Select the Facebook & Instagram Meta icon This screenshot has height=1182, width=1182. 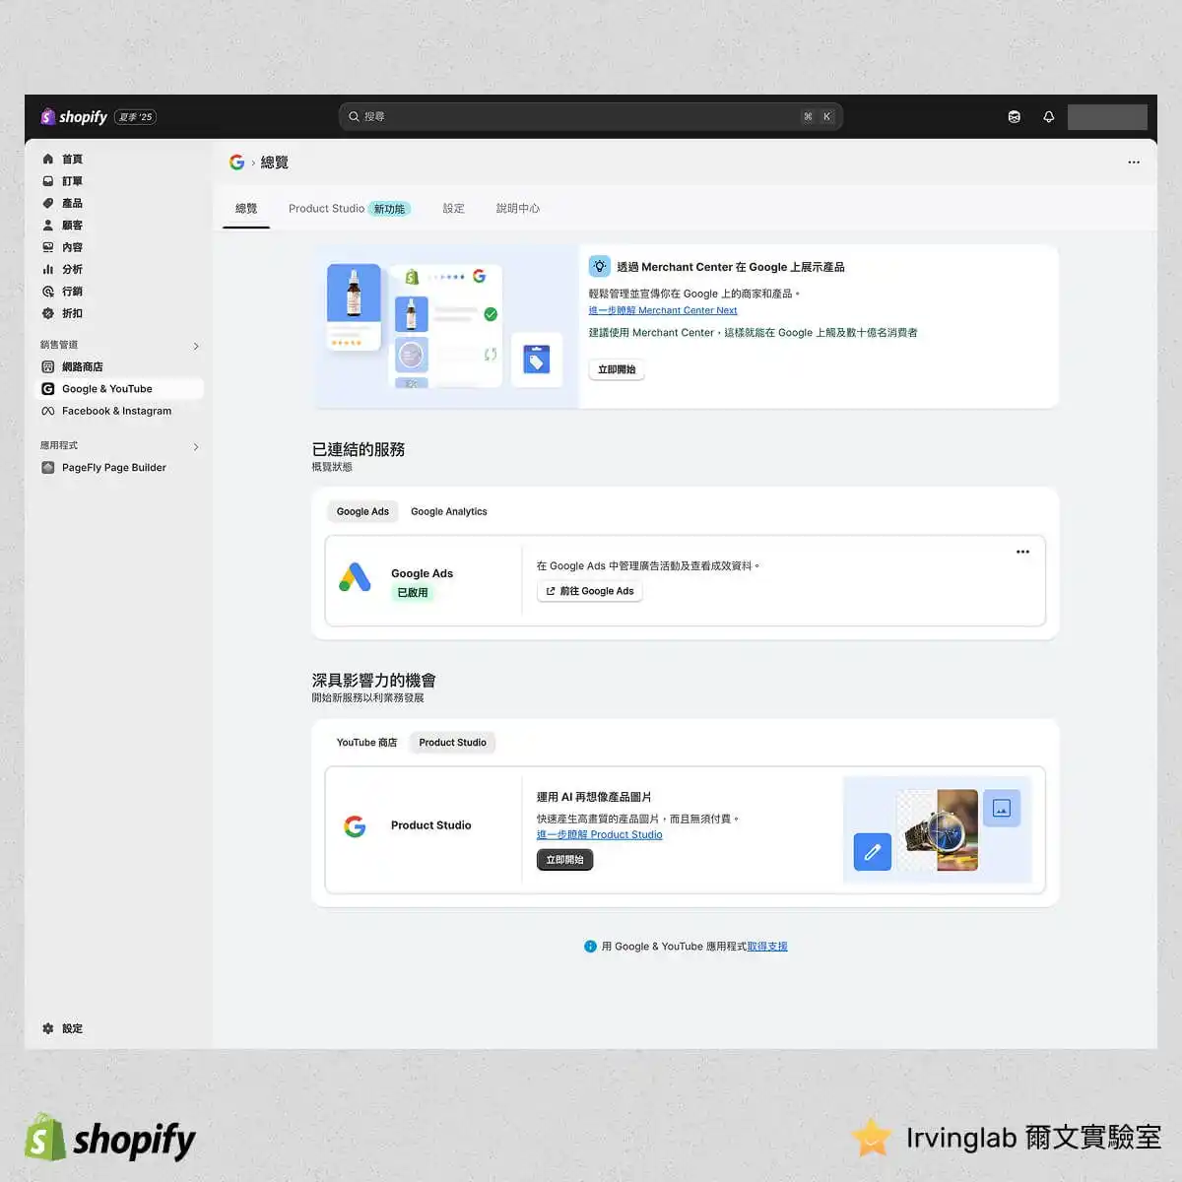(48, 411)
